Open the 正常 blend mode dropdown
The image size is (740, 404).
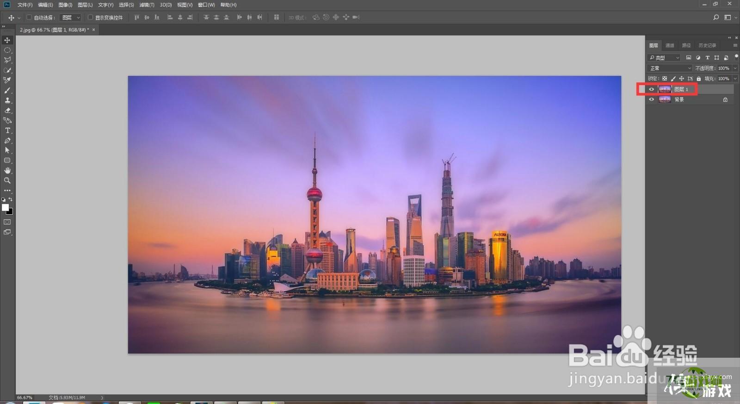pos(670,68)
